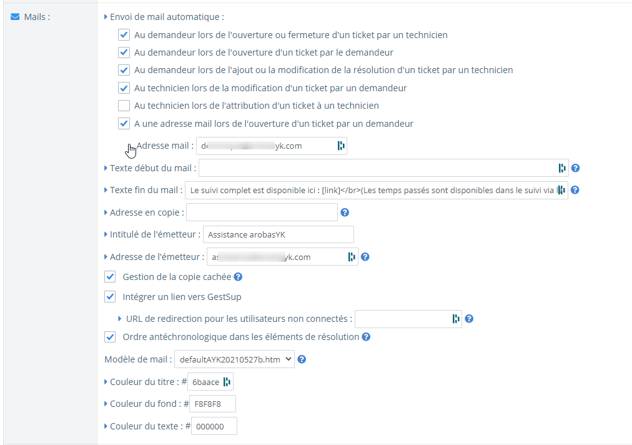Click the envelope icon beside Mails
632x445 pixels.
tap(15, 17)
